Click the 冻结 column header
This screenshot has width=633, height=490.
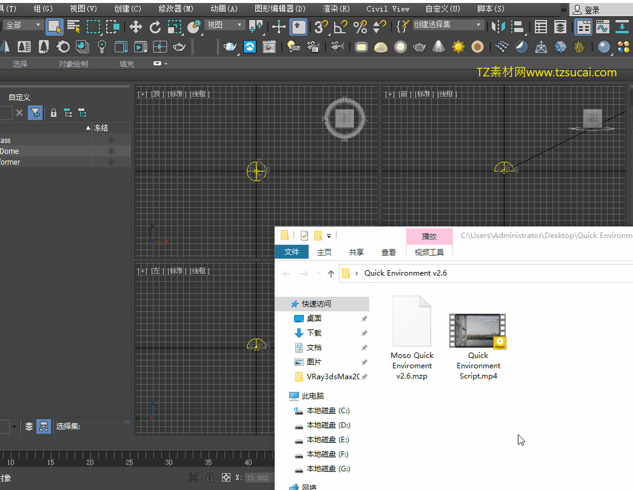point(111,128)
